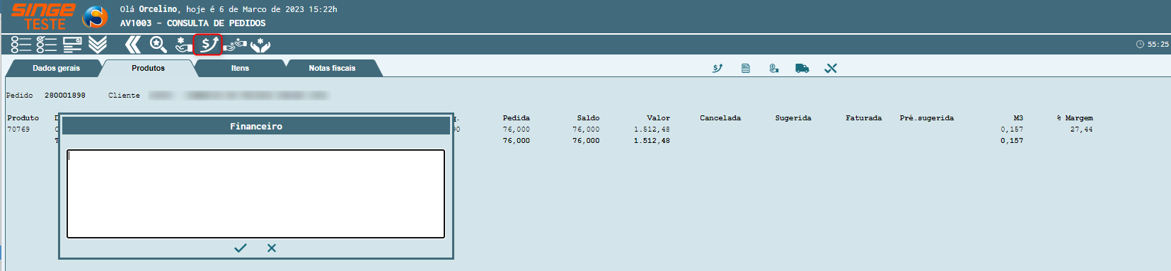Click the delivery truck icon
Viewport: 1171px width, 271px height.
click(802, 68)
